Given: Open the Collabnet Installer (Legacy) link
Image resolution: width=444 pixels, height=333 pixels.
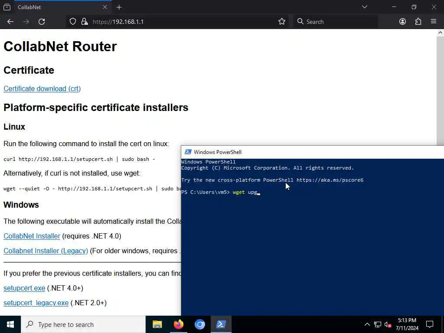Looking at the screenshot, I should 46,251.
